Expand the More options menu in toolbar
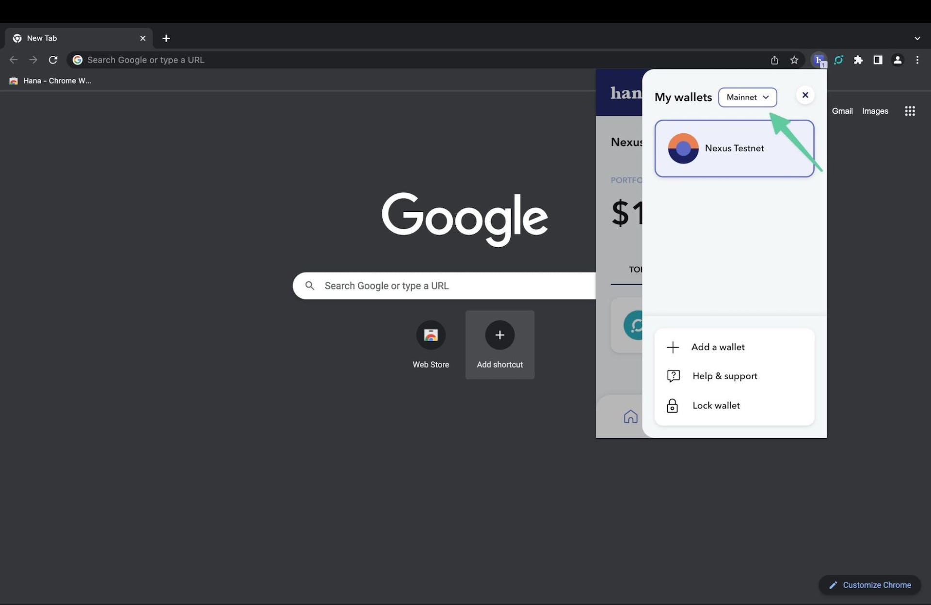This screenshot has height=605, width=931. click(x=917, y=59)
